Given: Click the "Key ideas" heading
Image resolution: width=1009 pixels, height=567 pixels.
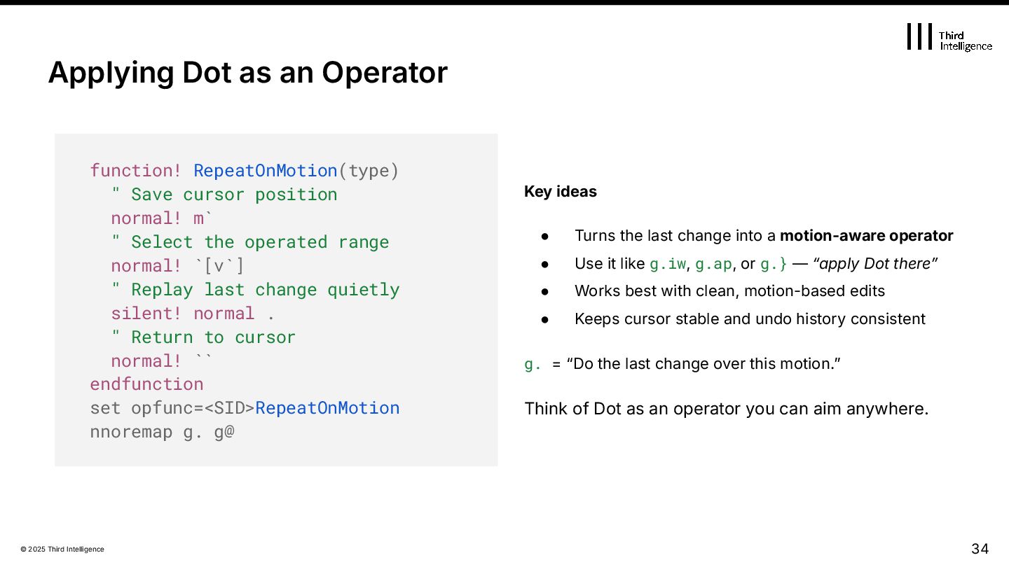Looking at the screenshot, I should tap(561, 192).
